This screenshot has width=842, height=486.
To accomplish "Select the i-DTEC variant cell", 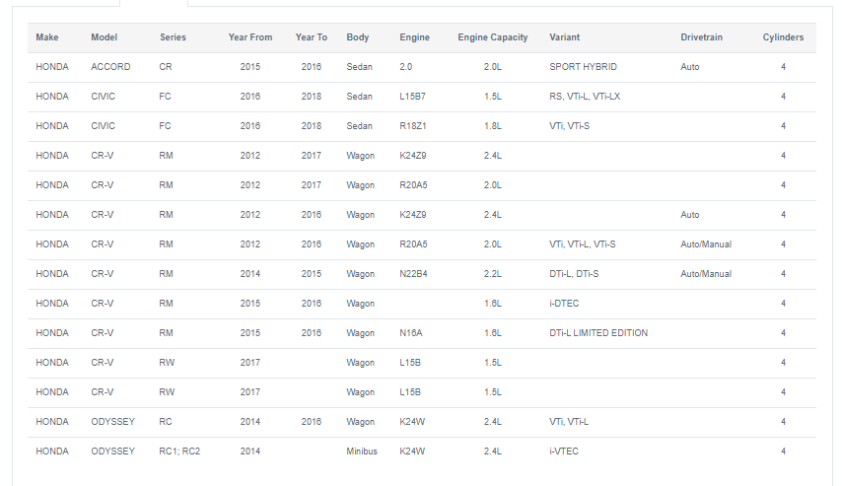I will coord(564,304).
